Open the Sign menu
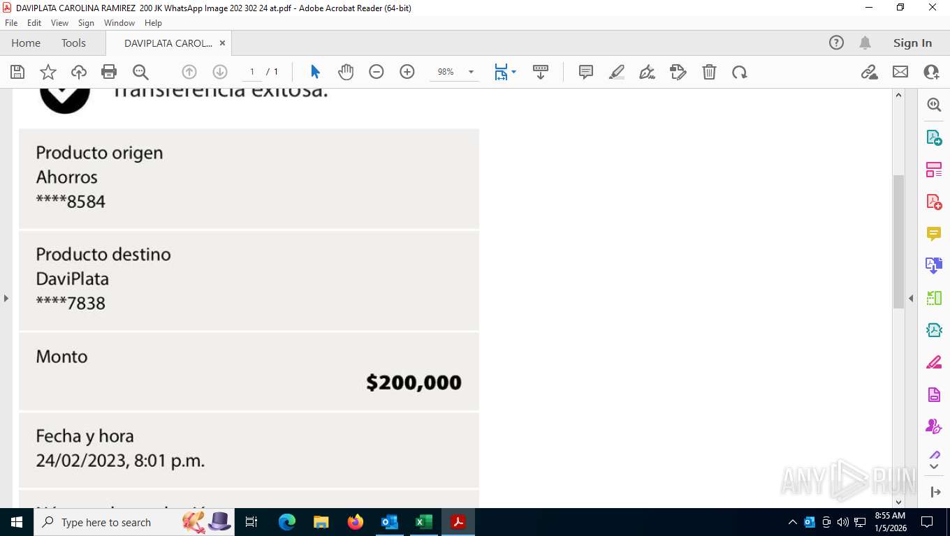 tap(86, 23)
